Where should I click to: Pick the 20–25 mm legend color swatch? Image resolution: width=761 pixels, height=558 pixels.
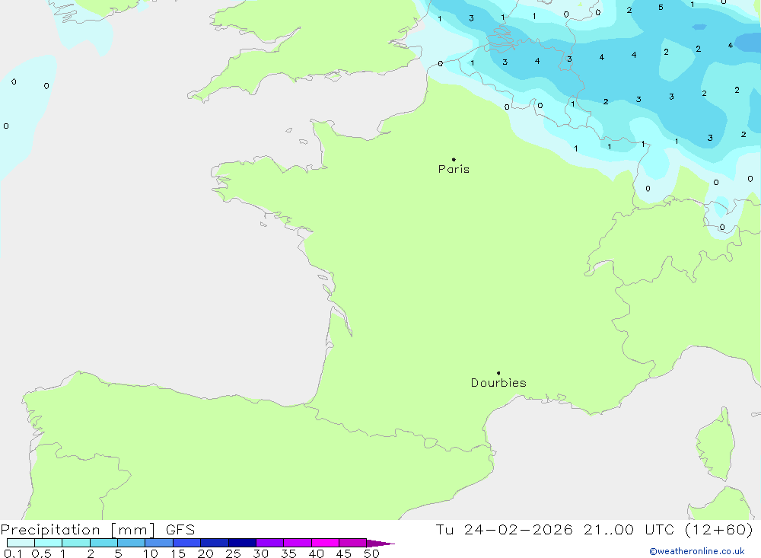[x=215, y=543]
